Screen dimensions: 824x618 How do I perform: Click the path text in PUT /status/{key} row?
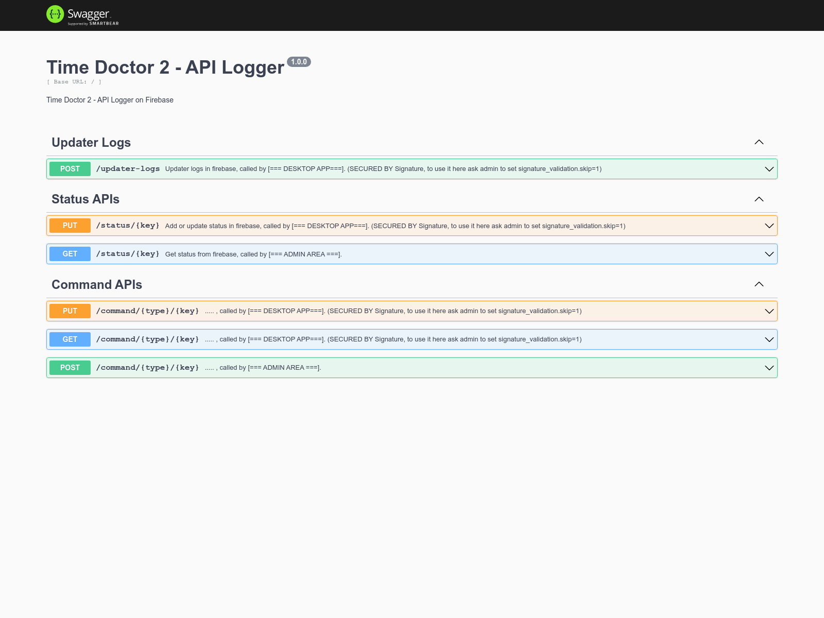tap(128, 226)
